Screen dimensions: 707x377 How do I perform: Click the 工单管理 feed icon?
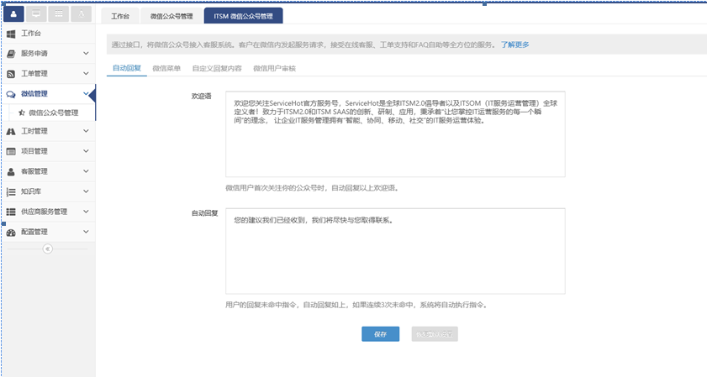point(11,74)
